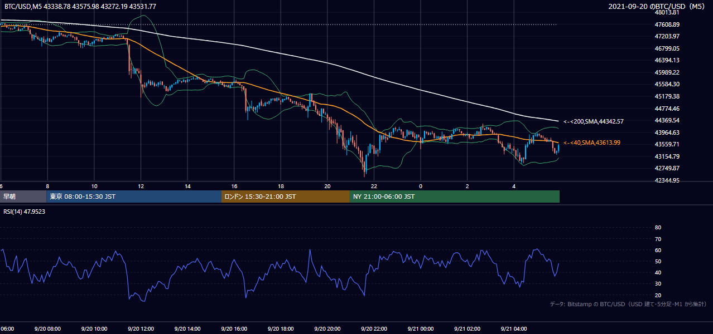Click RSI axis level 50
713x334 pixels.
coord(658,262)
